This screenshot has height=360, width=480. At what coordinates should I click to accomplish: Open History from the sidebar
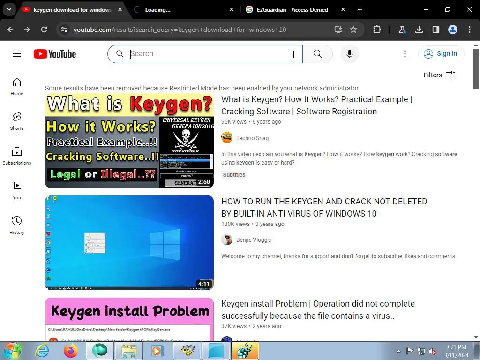[x=17, y=225]
